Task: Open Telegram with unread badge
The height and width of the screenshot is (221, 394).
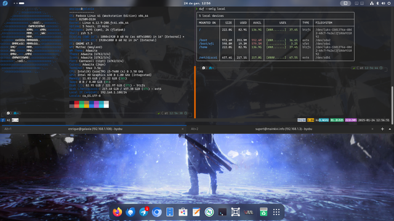Action: 143,212
